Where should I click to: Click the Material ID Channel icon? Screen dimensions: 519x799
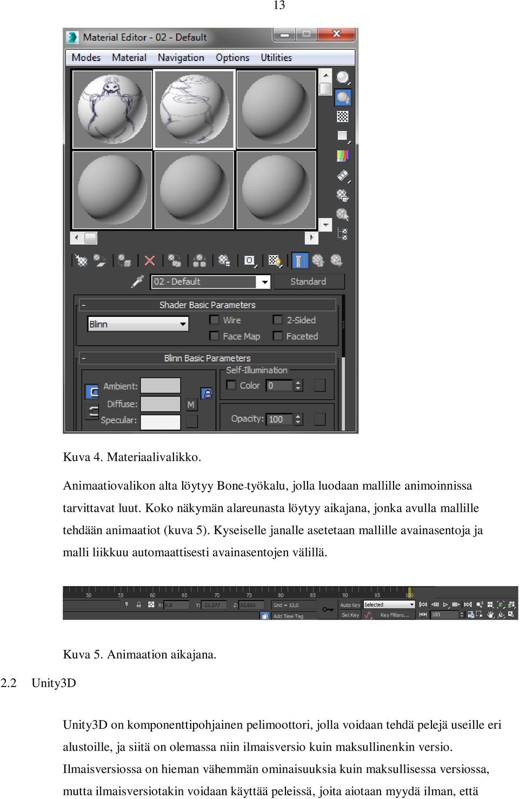[x=250, y=261]
